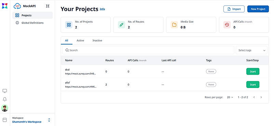Screen dimensions: 274x126
Task: Click the Media Size folder icon
Action: (174, 25)
